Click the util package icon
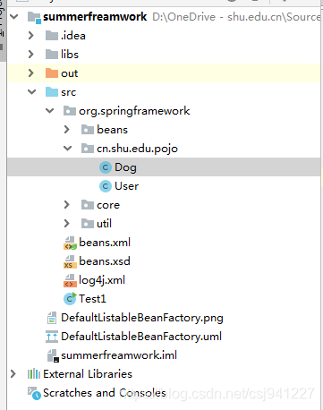 pos(88,224)
